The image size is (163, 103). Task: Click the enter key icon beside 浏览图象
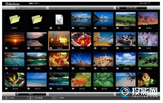coord(29,98)
